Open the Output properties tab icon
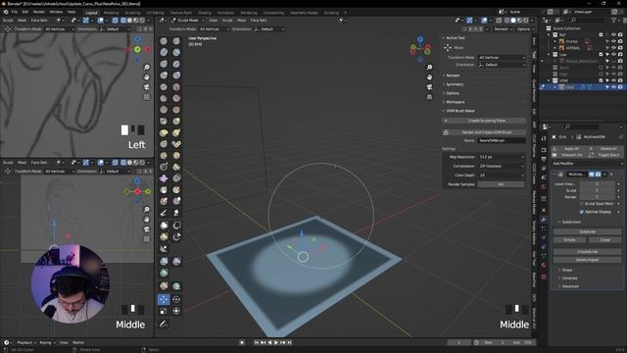627x353 pixels. click(544, 159)
